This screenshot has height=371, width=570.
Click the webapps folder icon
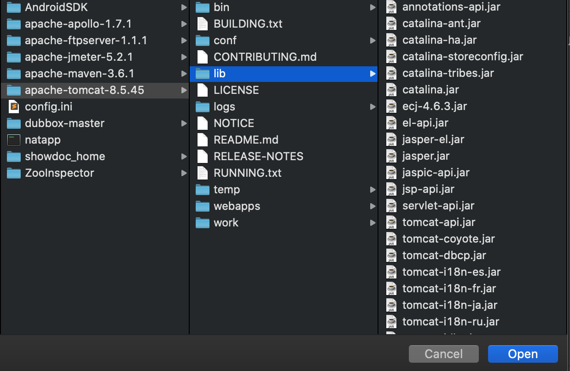[x=203, y=206]
